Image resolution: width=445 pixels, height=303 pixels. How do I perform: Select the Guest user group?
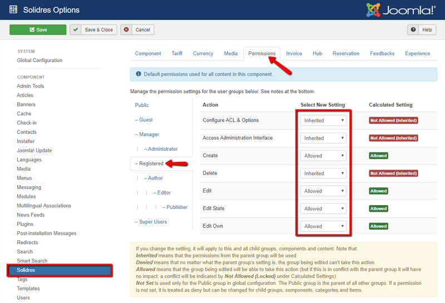point(144,120)
